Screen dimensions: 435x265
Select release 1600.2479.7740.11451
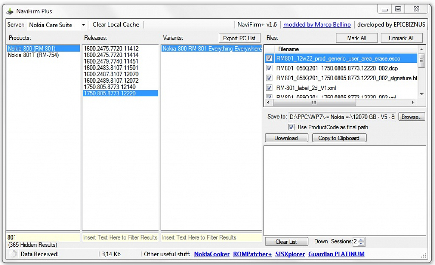pyautogui.click(x=120, y=61)
